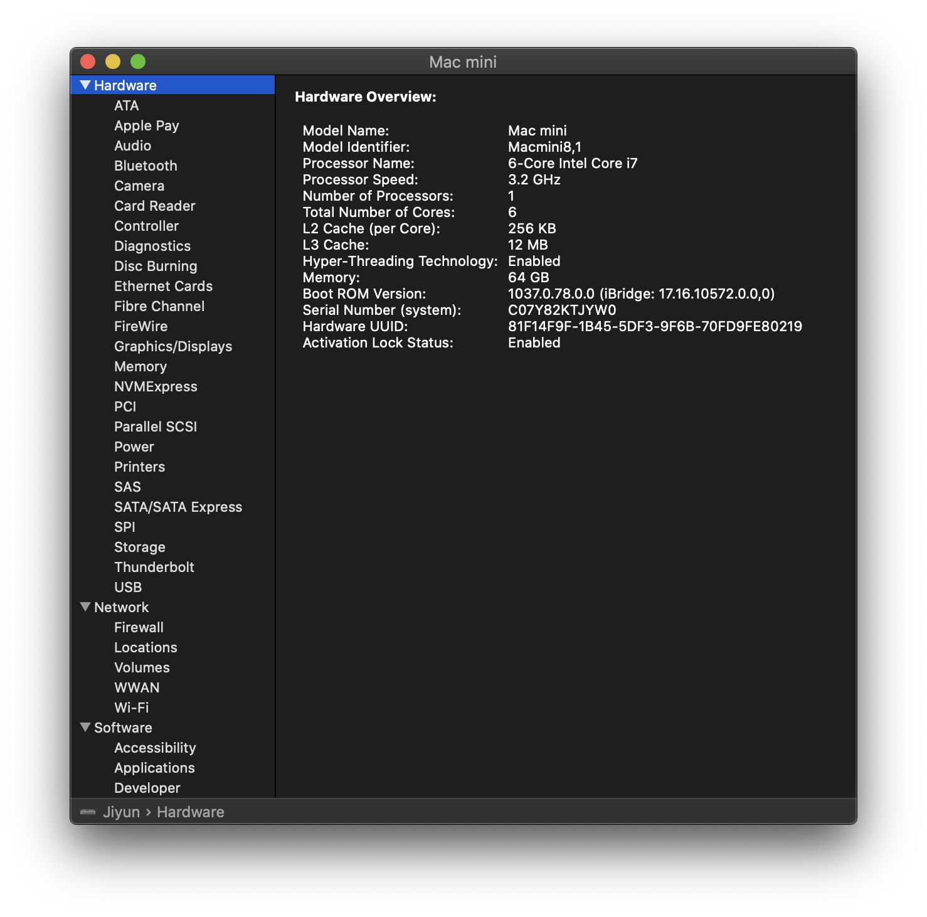Click the Mac mini icon in path bar

point(88,812)
